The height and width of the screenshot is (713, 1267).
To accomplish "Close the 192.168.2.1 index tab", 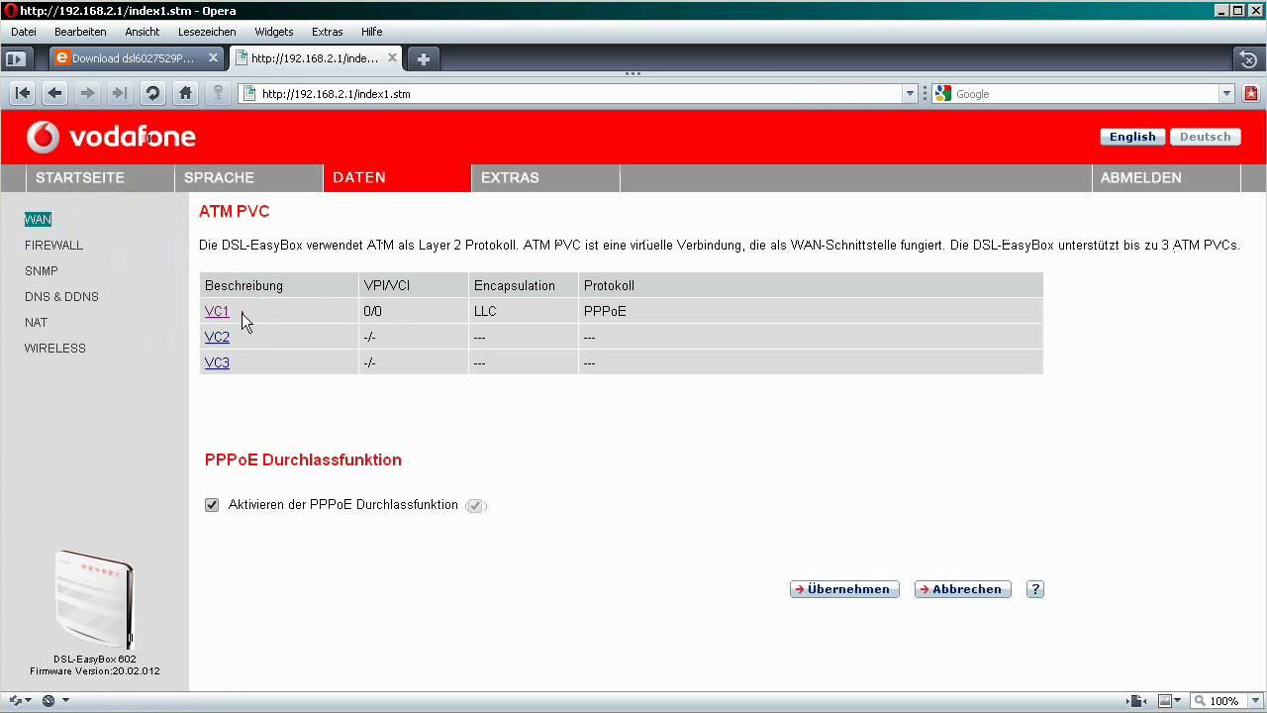I will 392,58.
